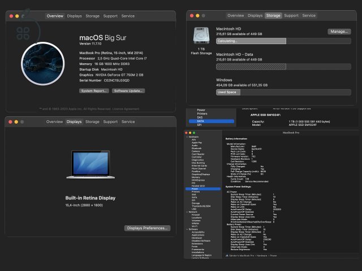
Task: Select USB under Thunderbolt/USB4
Action: pos(193,209)
